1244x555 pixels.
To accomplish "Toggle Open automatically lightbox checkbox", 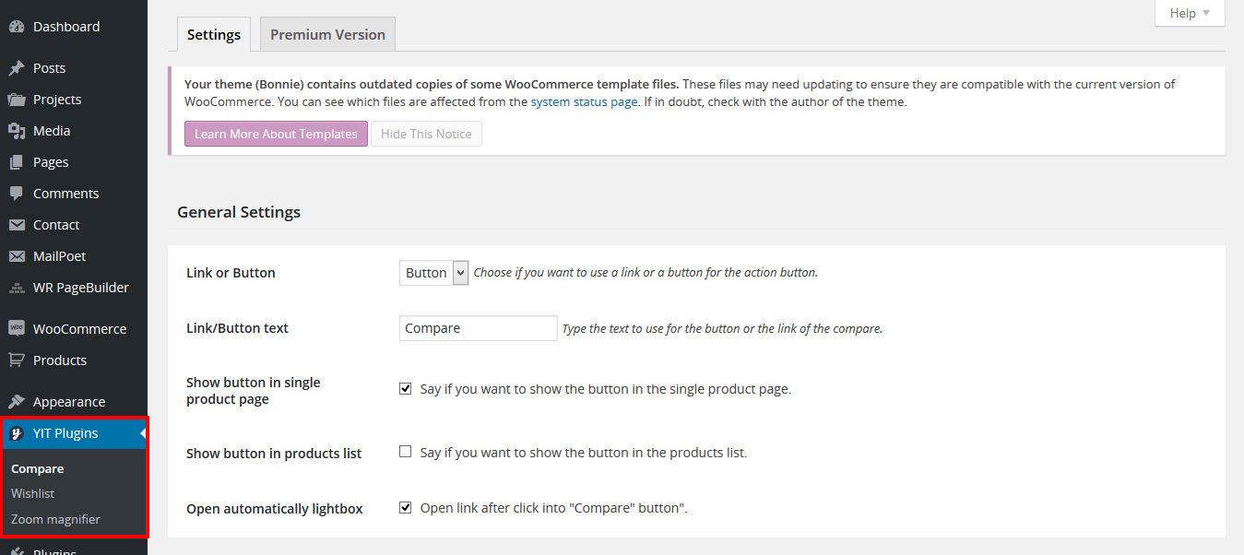I will (x=406, y=508).
